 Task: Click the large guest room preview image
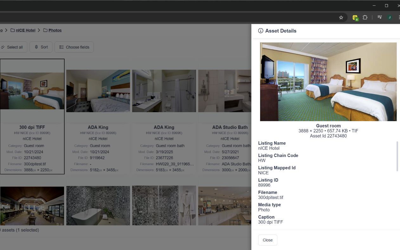point(328,82)
